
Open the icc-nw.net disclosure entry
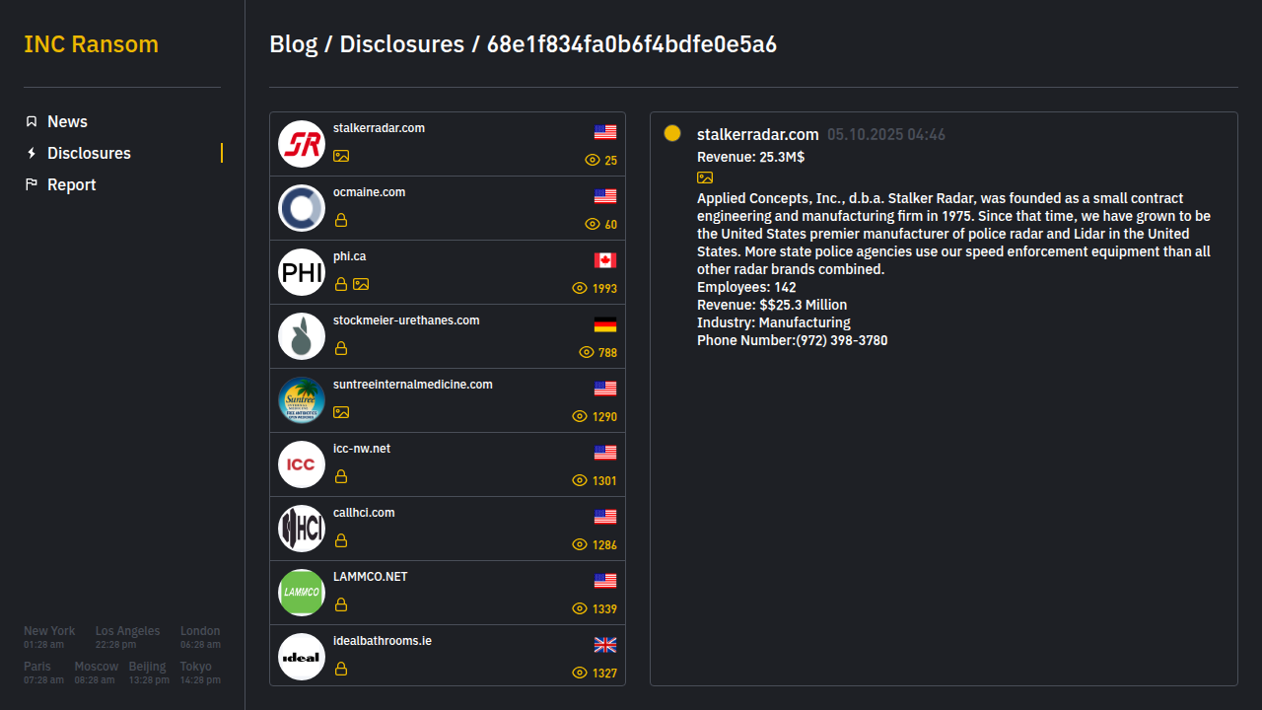click(362, 449)
